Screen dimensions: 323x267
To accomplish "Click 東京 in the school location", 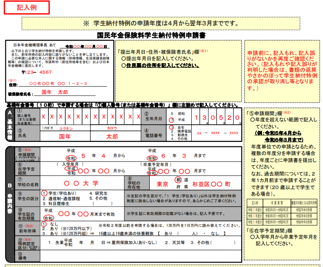I will (x=163, y=184).
